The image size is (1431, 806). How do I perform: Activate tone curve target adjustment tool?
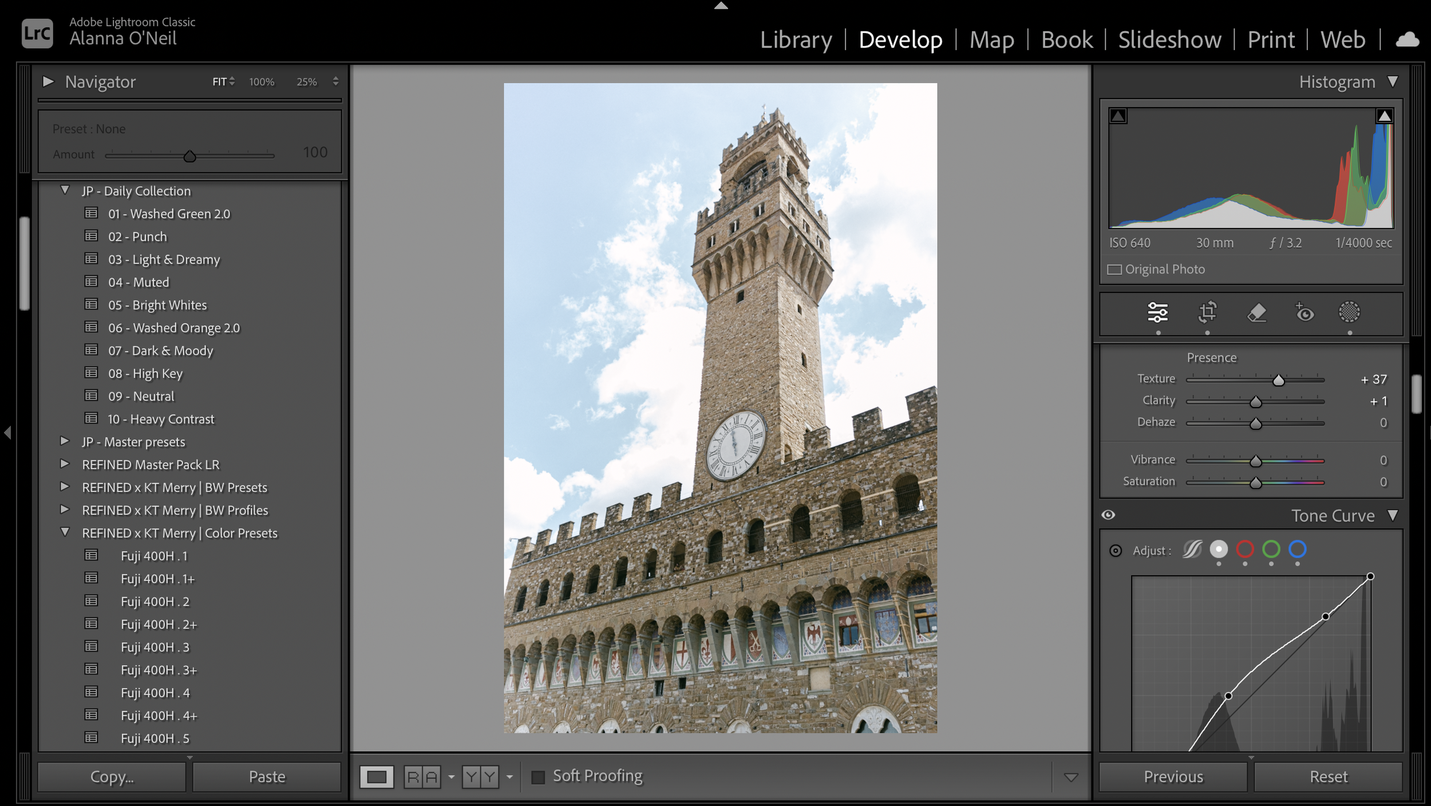[1115, 551]
